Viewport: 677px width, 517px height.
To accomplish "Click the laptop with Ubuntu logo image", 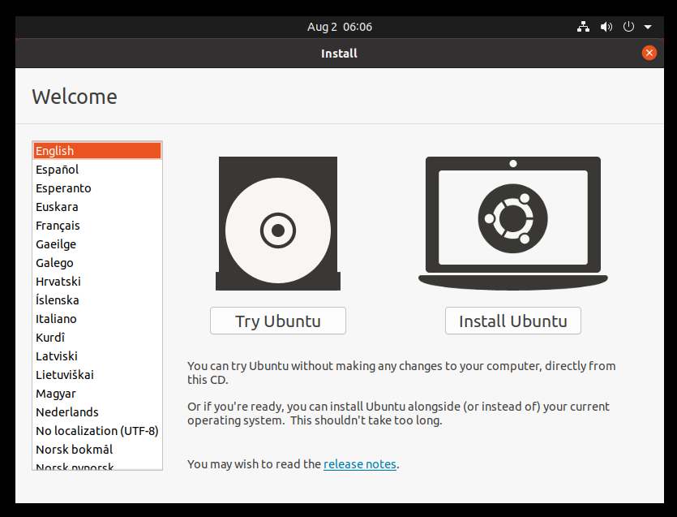I will tap(513, 223).
